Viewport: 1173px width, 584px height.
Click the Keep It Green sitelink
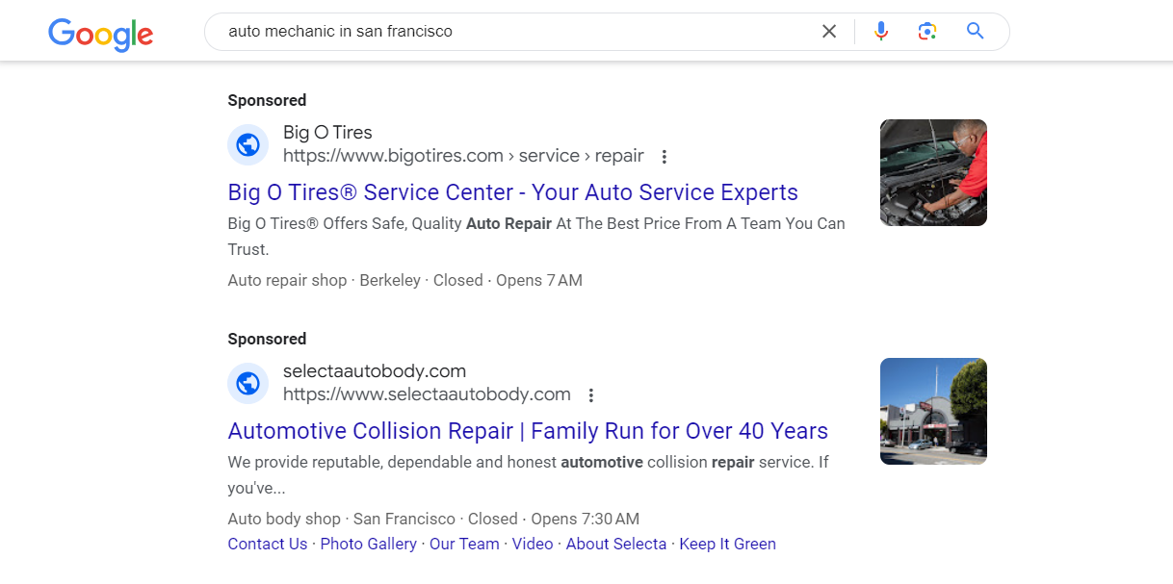[x=727, y=544]
